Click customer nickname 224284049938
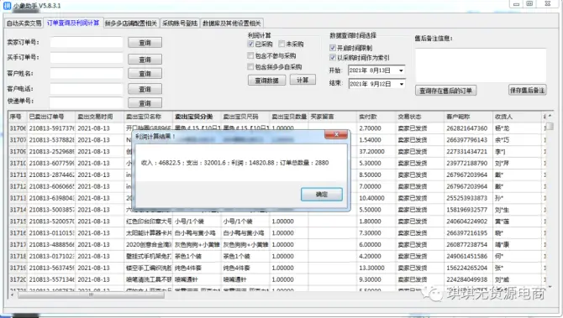The width and height of the screenshot is (563, 318). pos(469,279)
